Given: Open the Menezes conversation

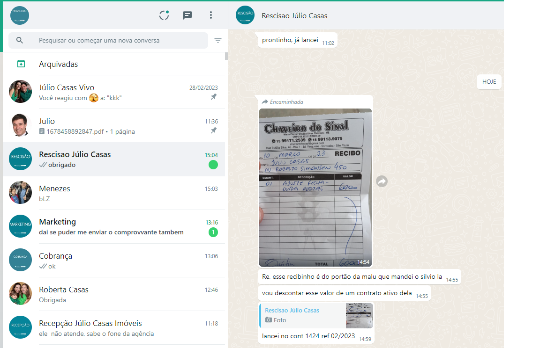Looking at the screenshot, I should [113, 193].
